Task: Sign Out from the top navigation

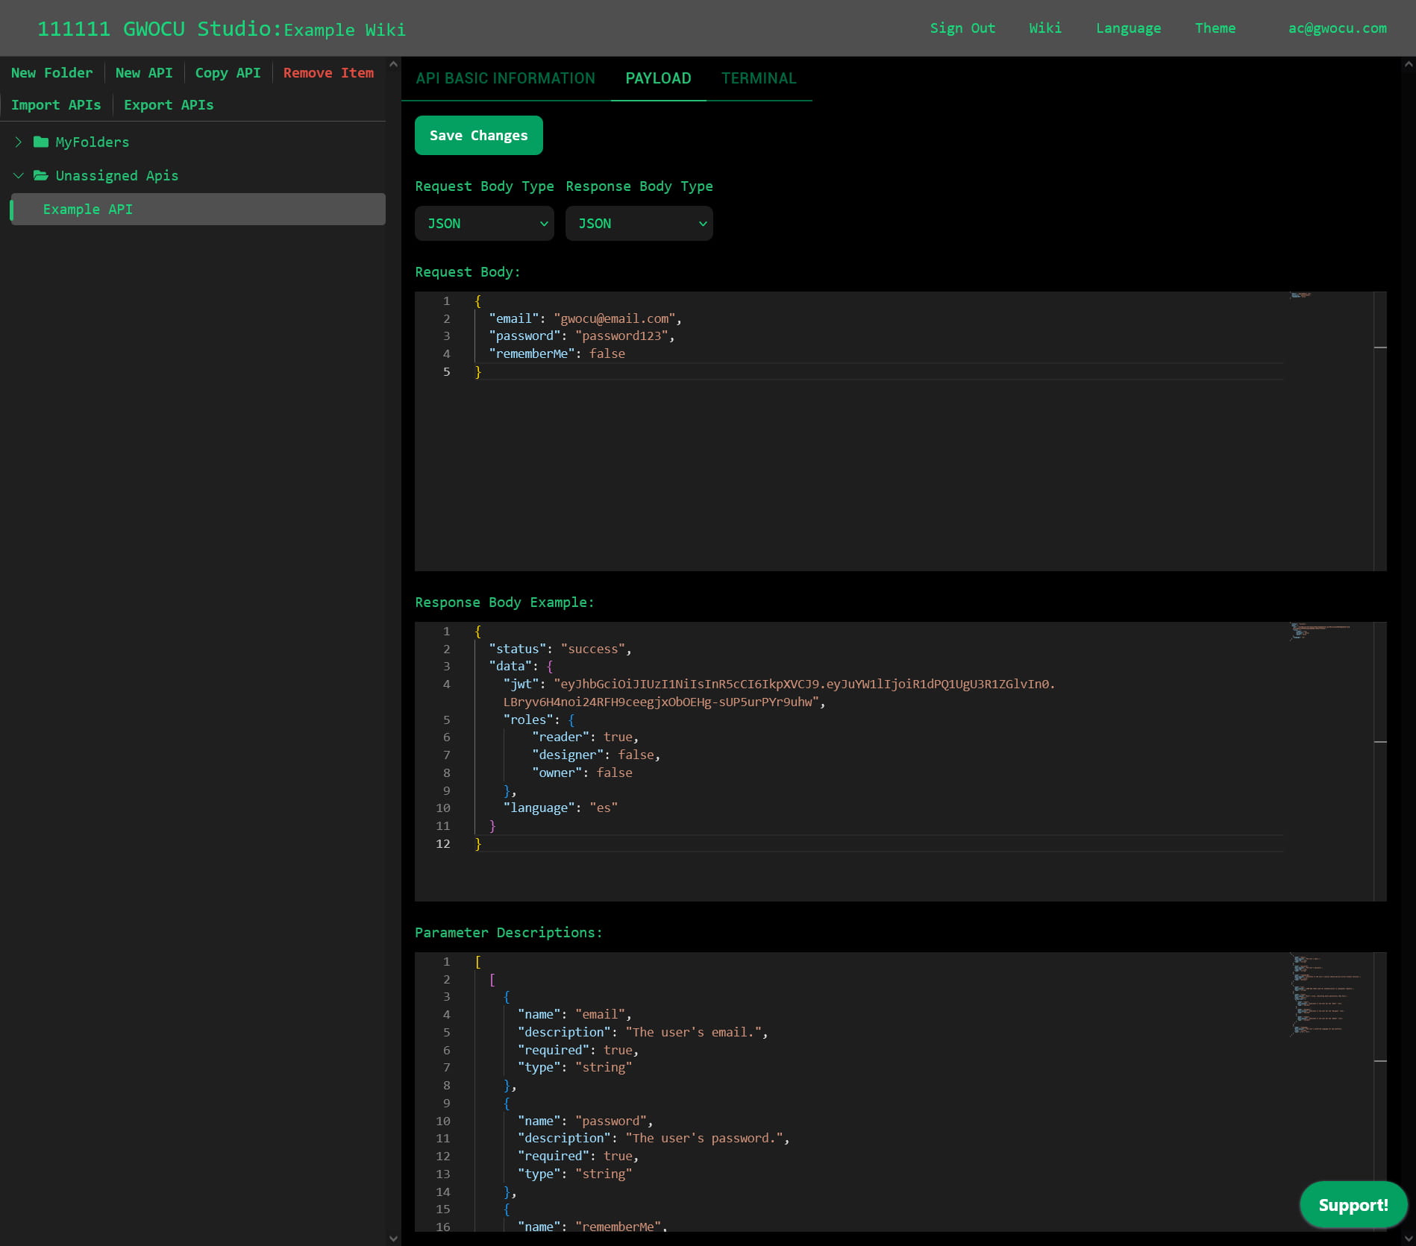Action: point(962,28)
